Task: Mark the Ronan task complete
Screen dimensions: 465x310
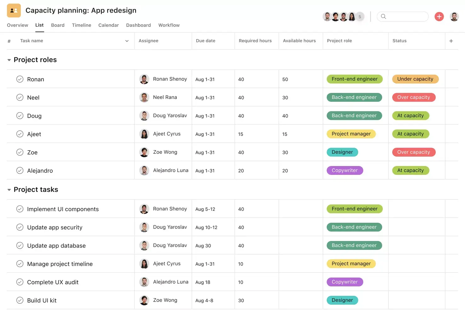Action: coord(20,79)
